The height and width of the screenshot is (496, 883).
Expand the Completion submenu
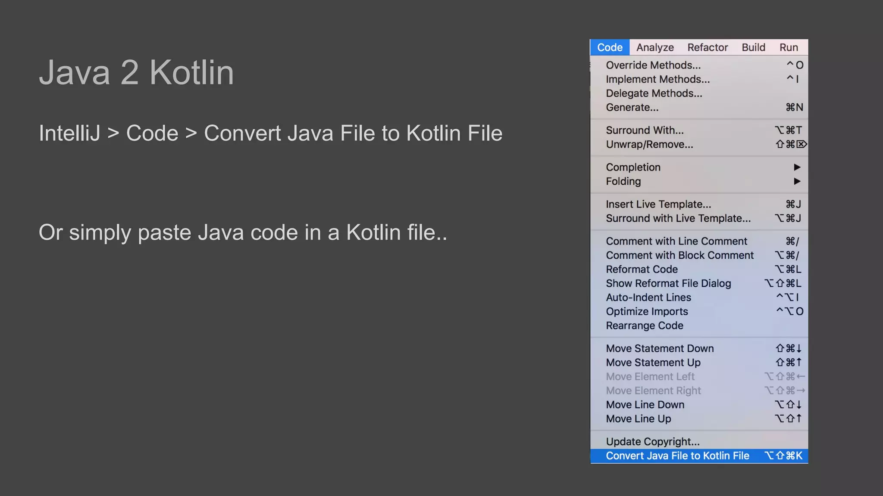coord(699,167)
